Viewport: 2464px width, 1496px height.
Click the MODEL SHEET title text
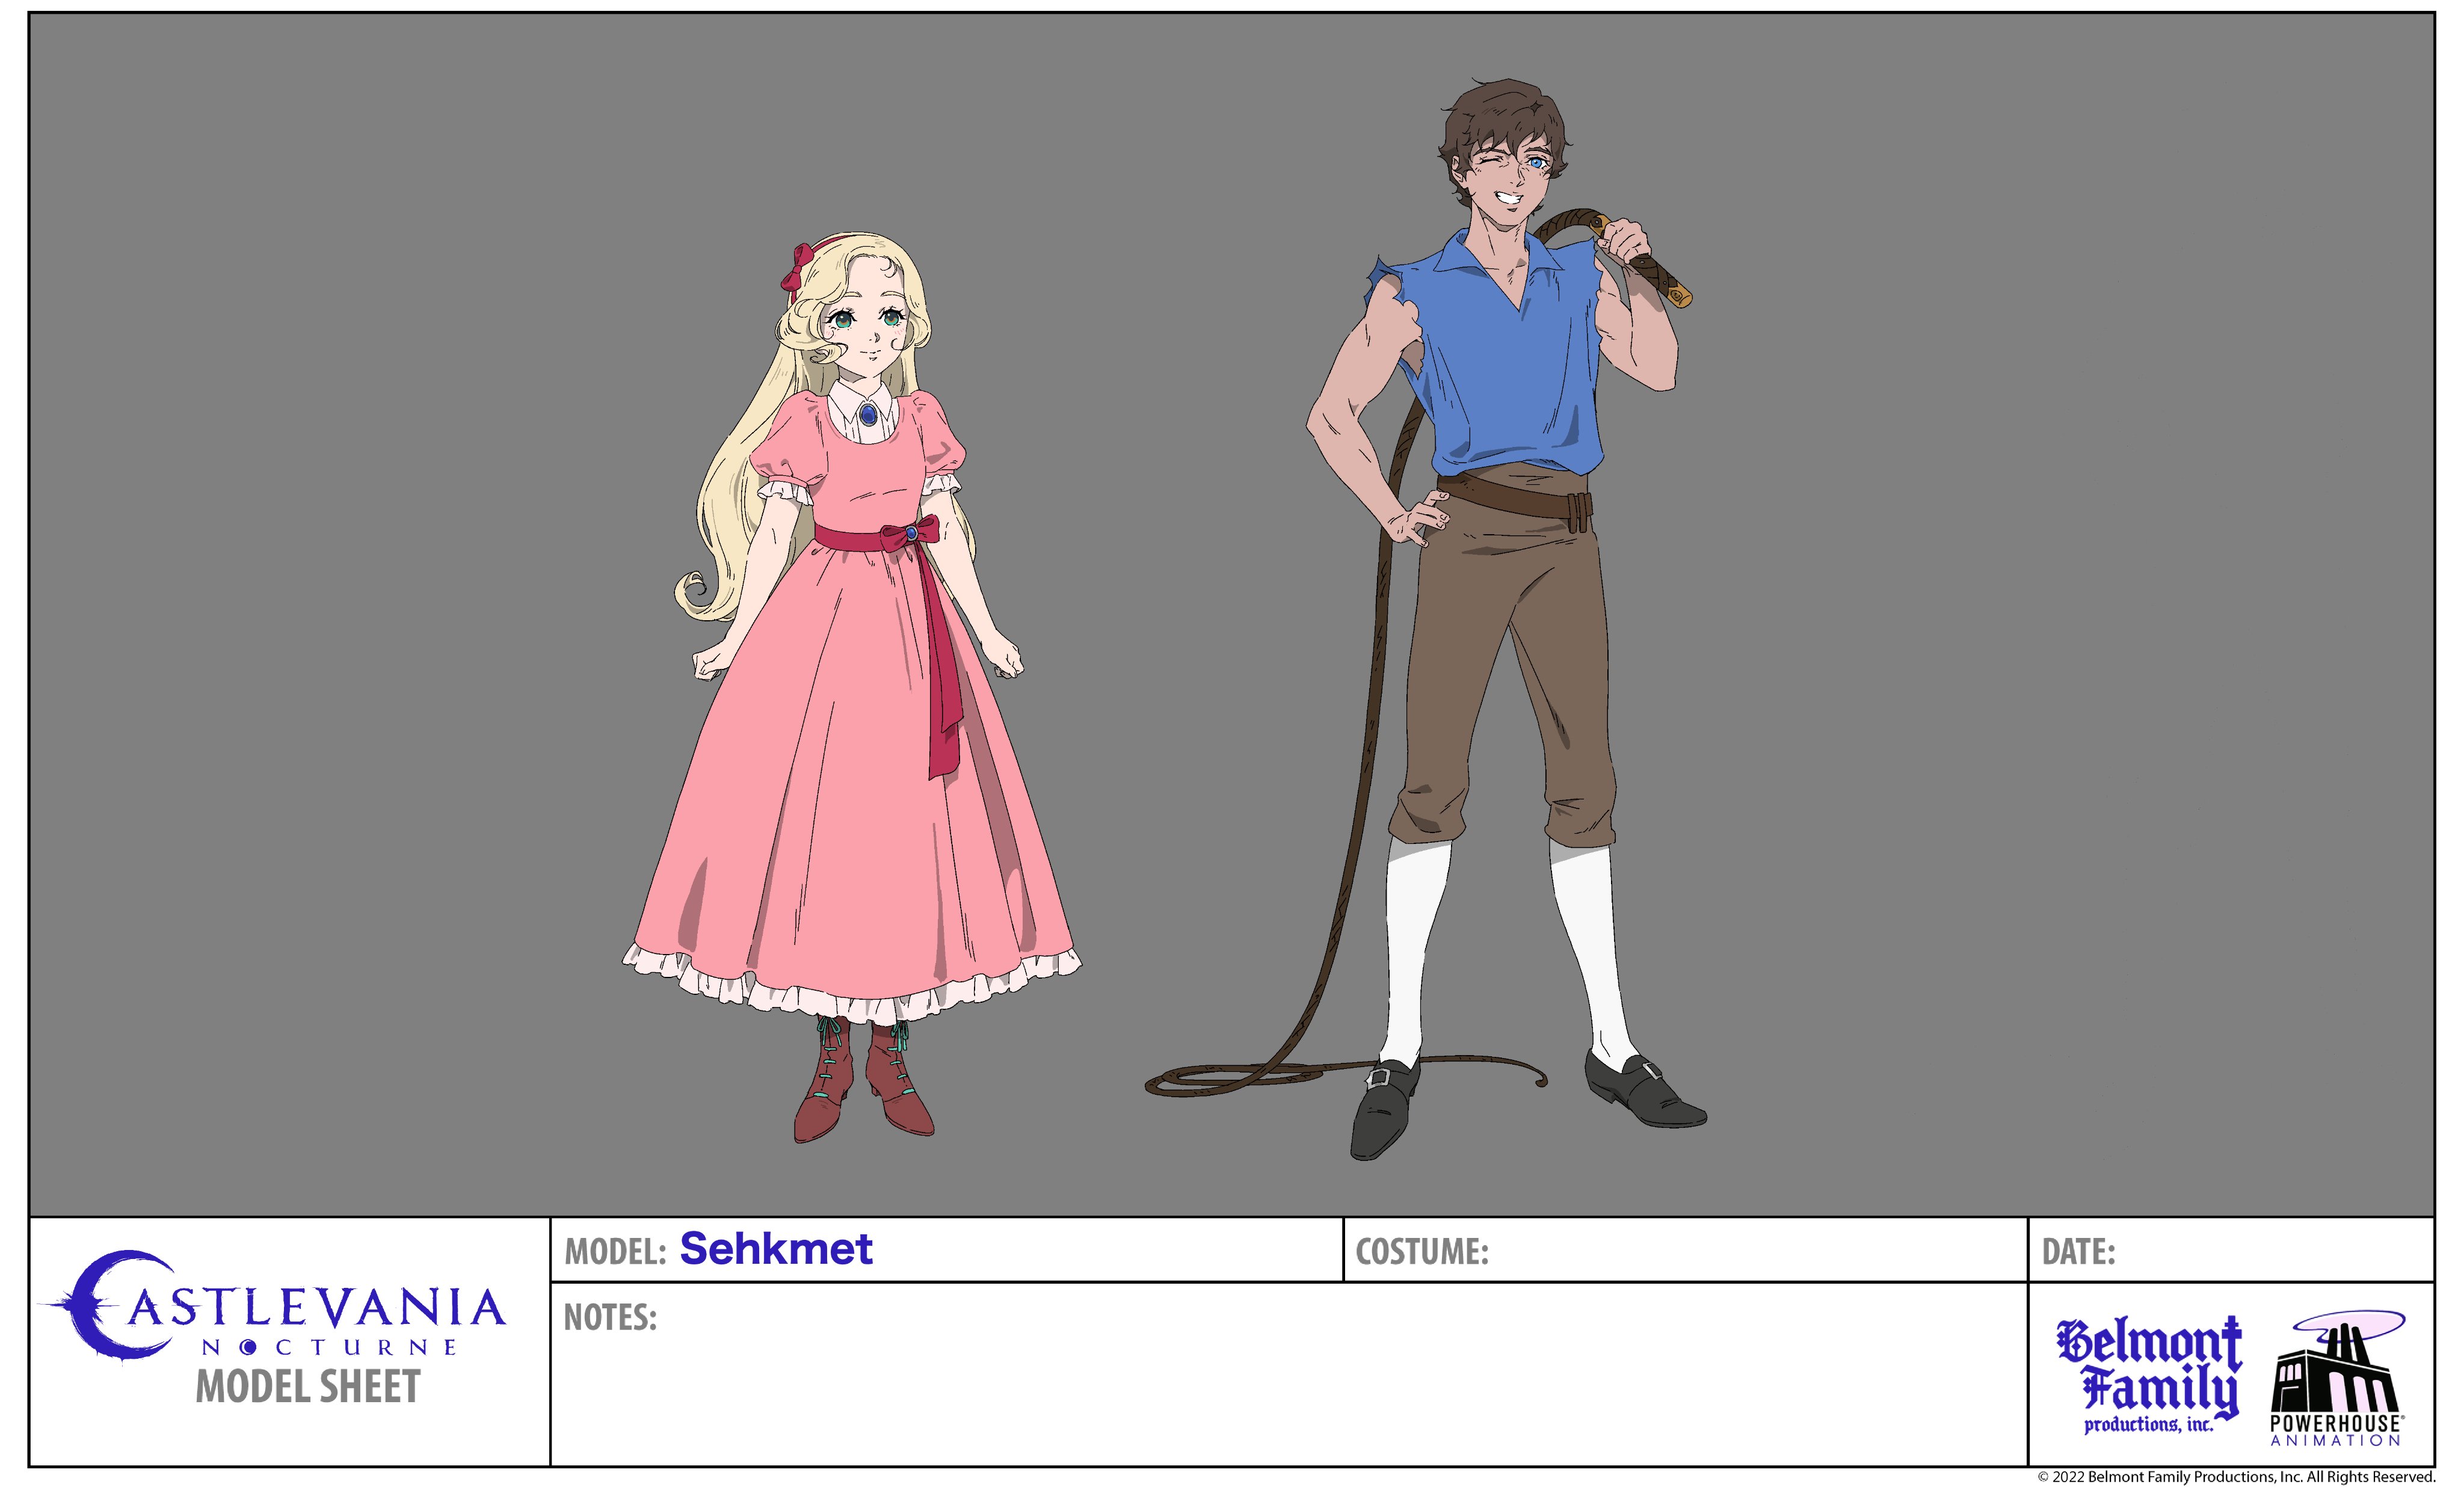coord(308,1387)
